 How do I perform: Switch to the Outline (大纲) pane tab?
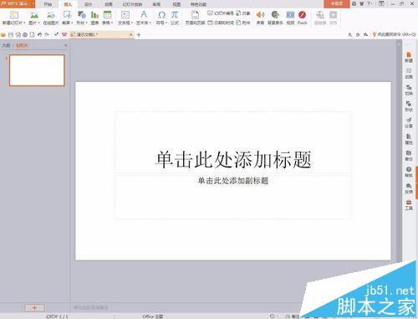(x=6, y=45)
